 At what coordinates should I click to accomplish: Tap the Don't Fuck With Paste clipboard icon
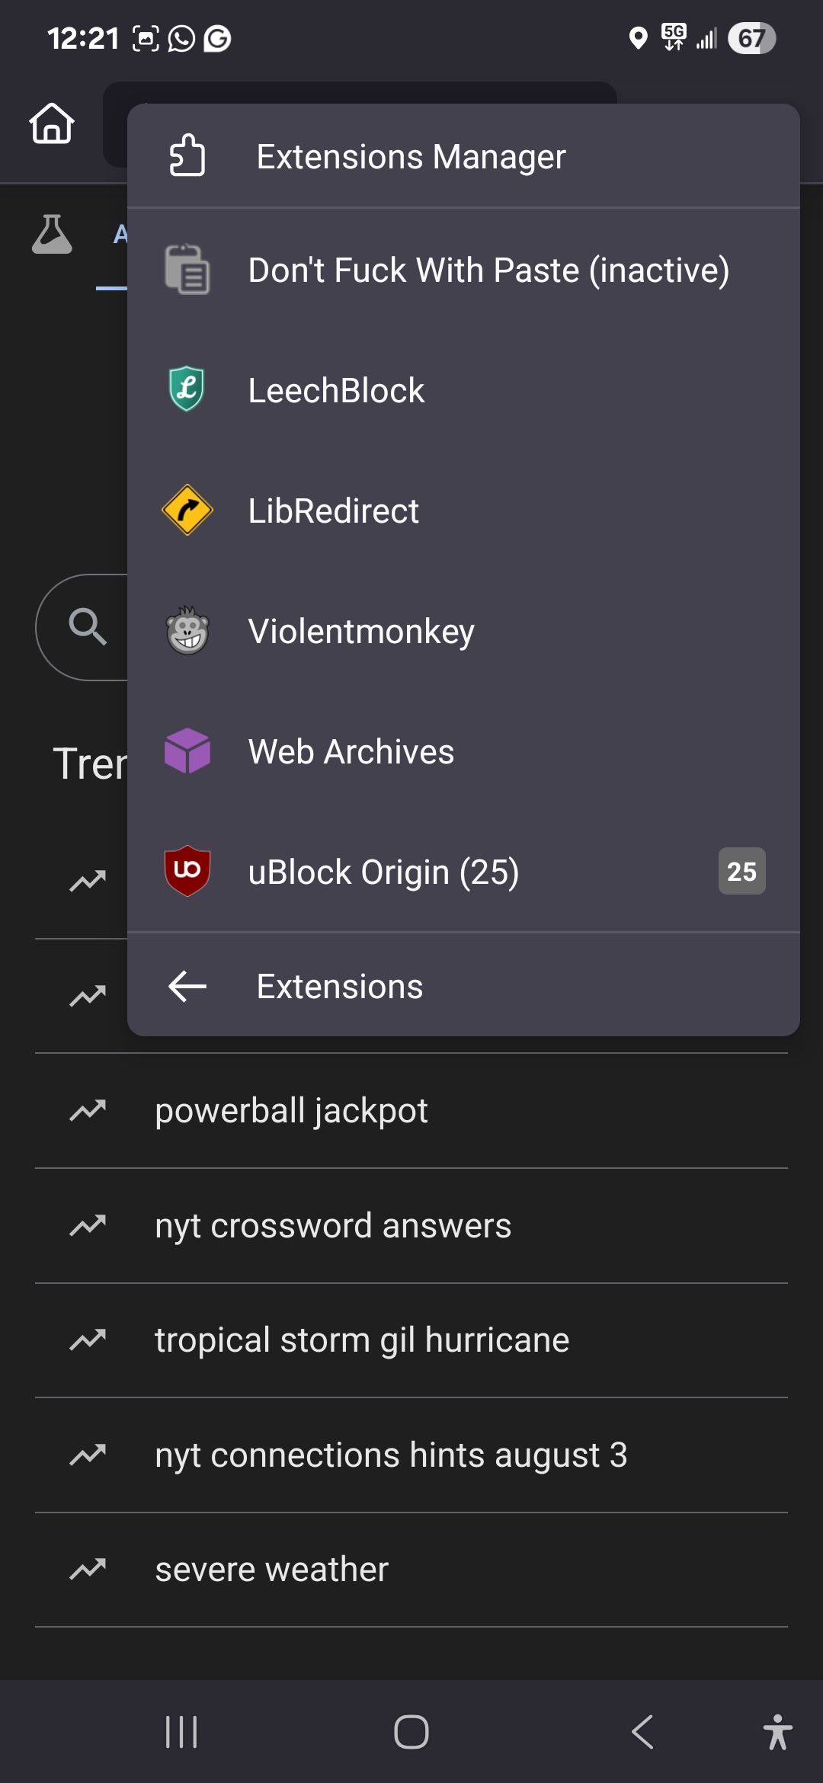[187, 270]
